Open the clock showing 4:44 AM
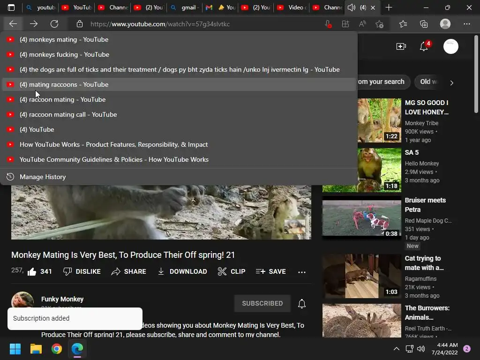Viewport: 480px width, 360px height. point(444,349)
